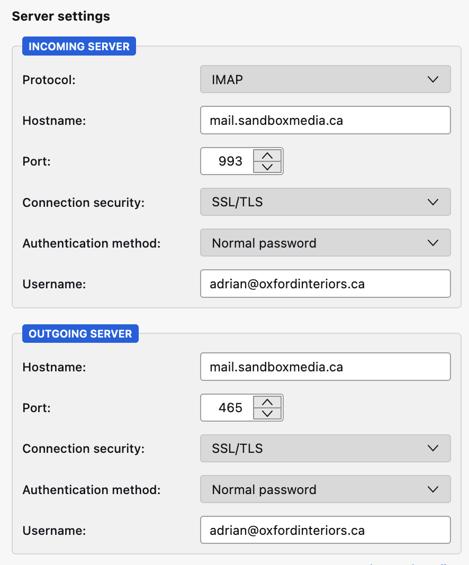Expand incoming Connection security dropdown
This screenshot has width=469, height=565.
325,202
